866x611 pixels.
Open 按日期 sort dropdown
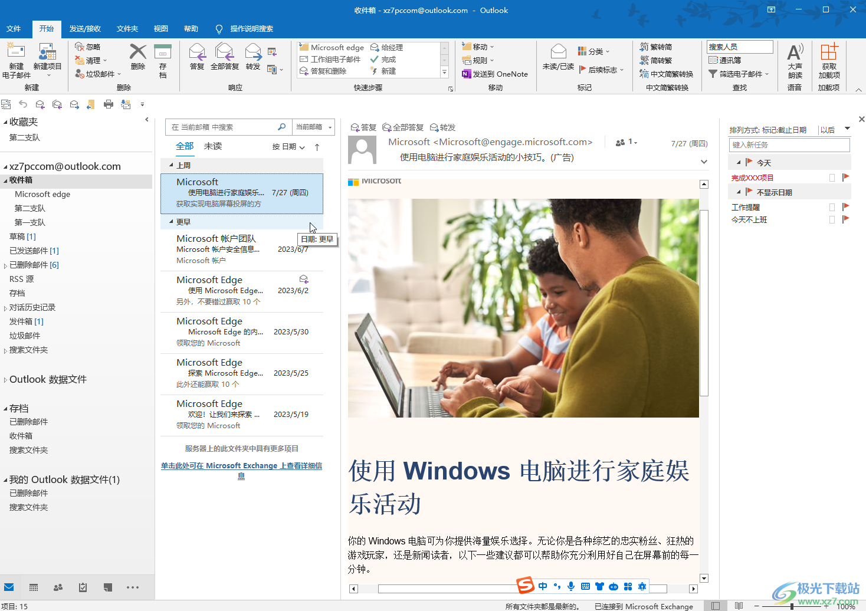pos(288,147)
